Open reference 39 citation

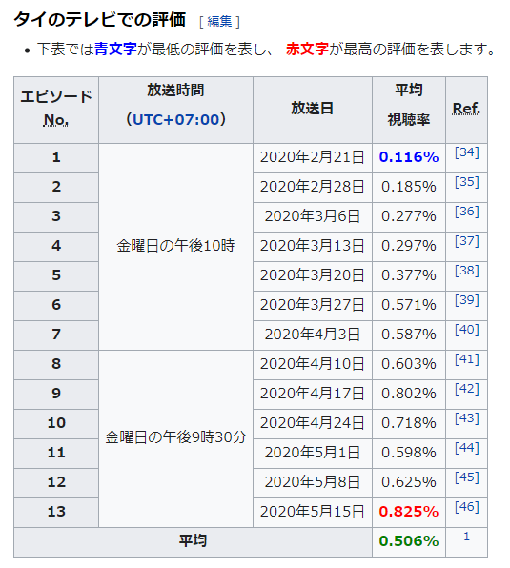pyautogui.click(x=466, y=300)
